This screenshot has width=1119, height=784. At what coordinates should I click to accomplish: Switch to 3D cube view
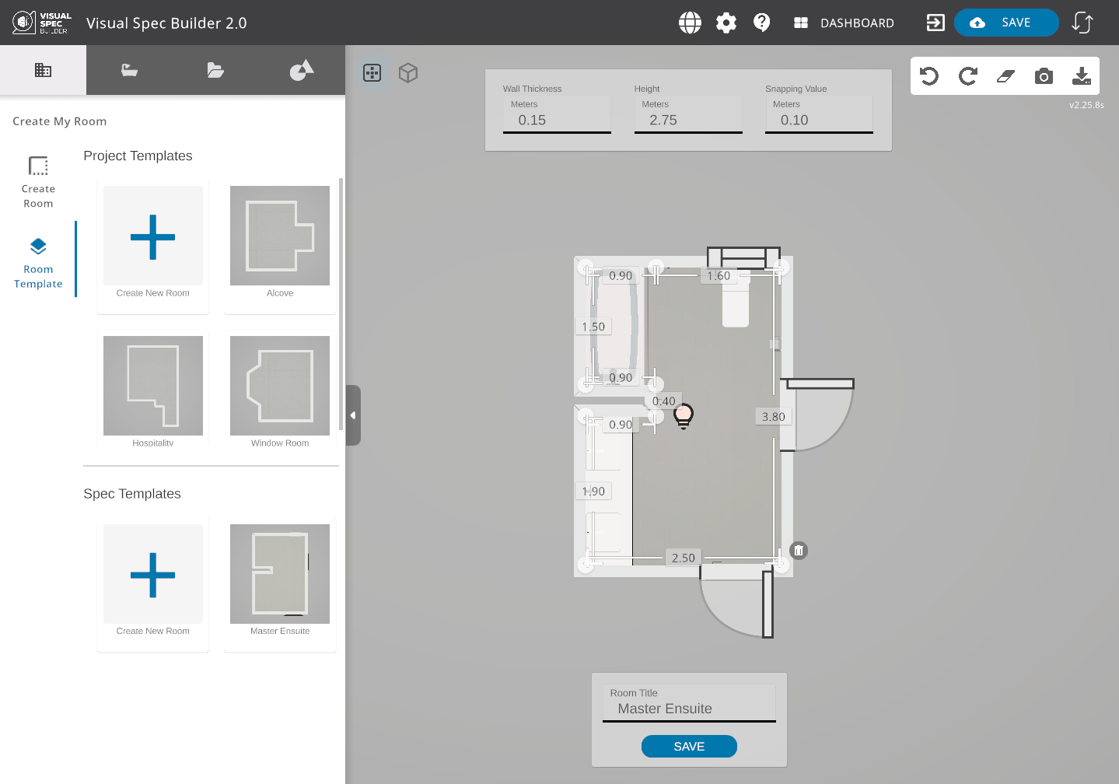coord(408,73)
